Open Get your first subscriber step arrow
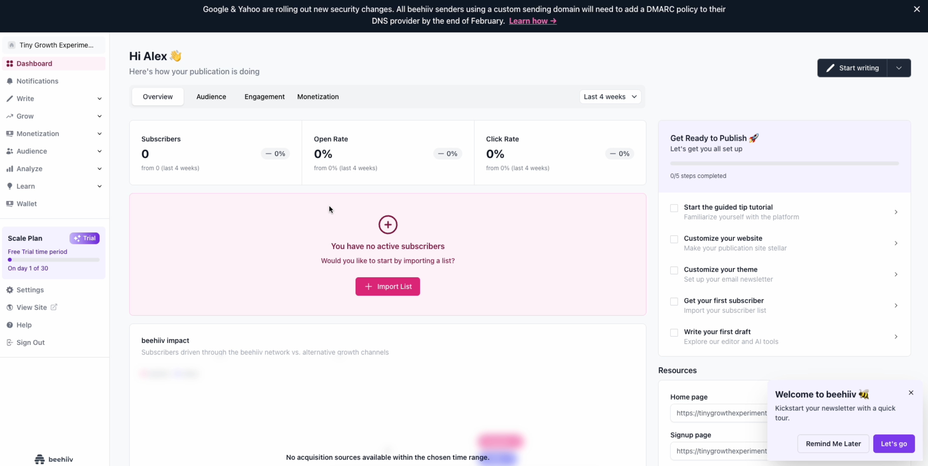Image resolution: width=928 pixels, height=466 pixels. (896, 305)
